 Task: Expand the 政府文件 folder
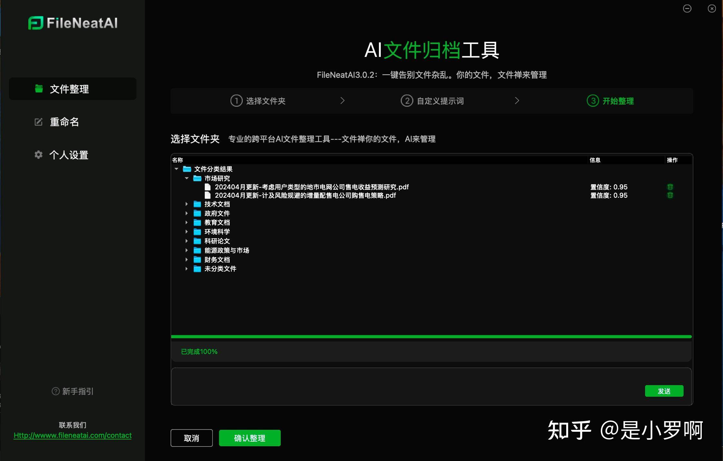(x=186, y=213)
